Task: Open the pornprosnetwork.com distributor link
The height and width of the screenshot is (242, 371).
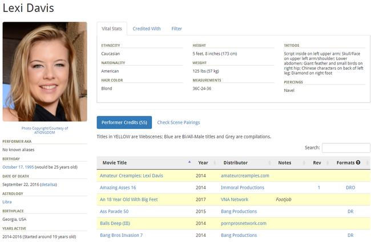Action: tap(244, 223)
